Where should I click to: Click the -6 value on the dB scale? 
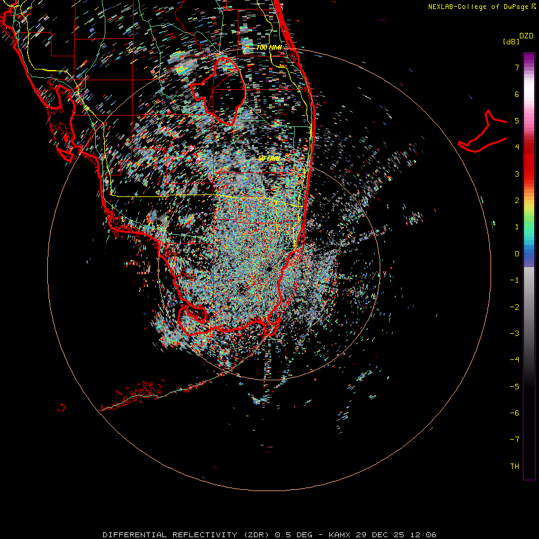[514, 413]
